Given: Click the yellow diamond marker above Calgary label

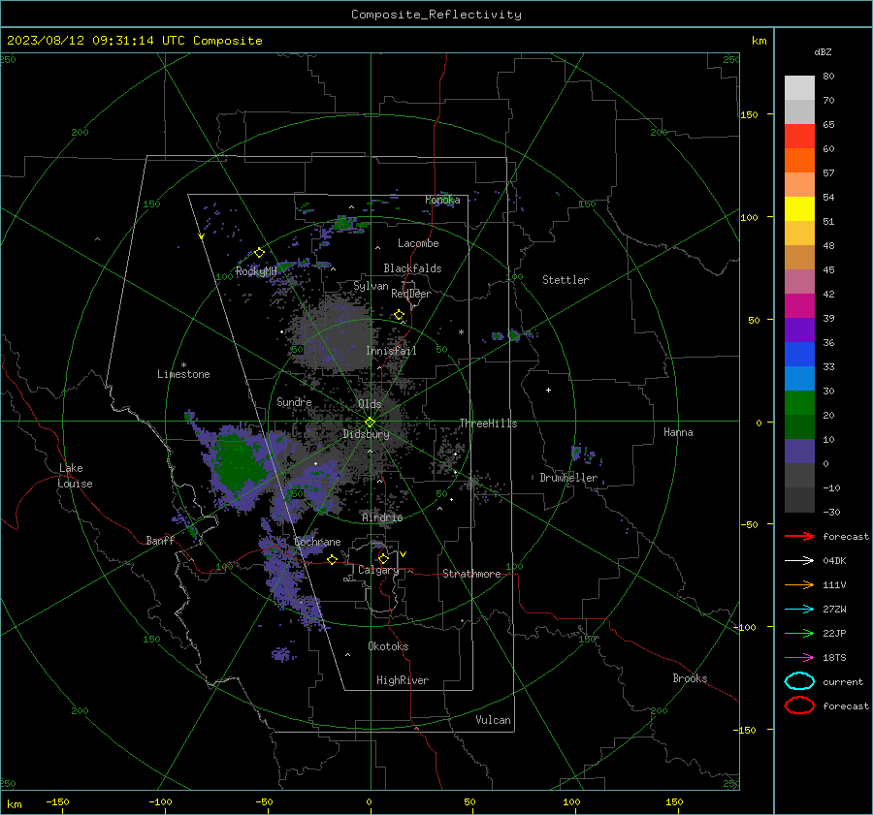Looking at the screenshot, I should click(x=383, y=558).
